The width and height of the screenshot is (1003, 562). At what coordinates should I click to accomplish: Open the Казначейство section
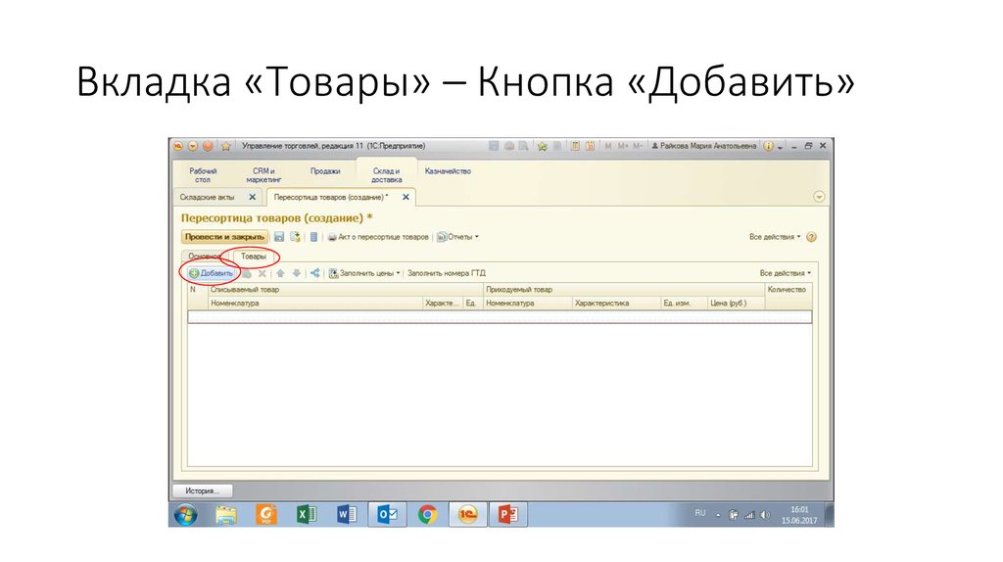click(448, 171)
